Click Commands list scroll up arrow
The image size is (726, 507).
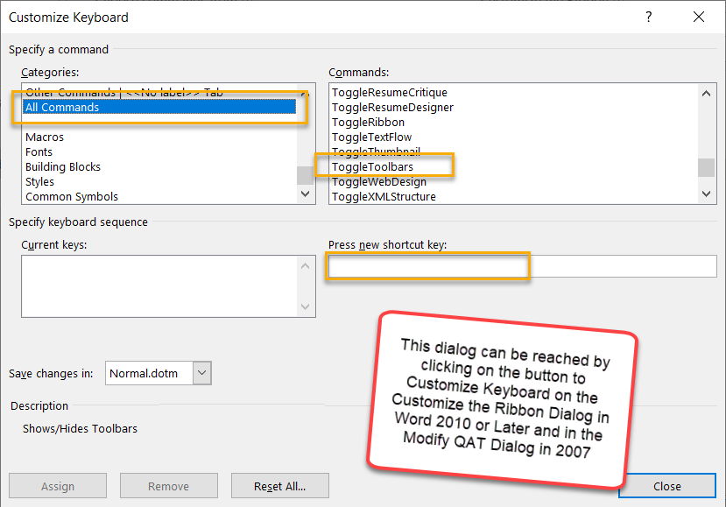pos(706,94)
